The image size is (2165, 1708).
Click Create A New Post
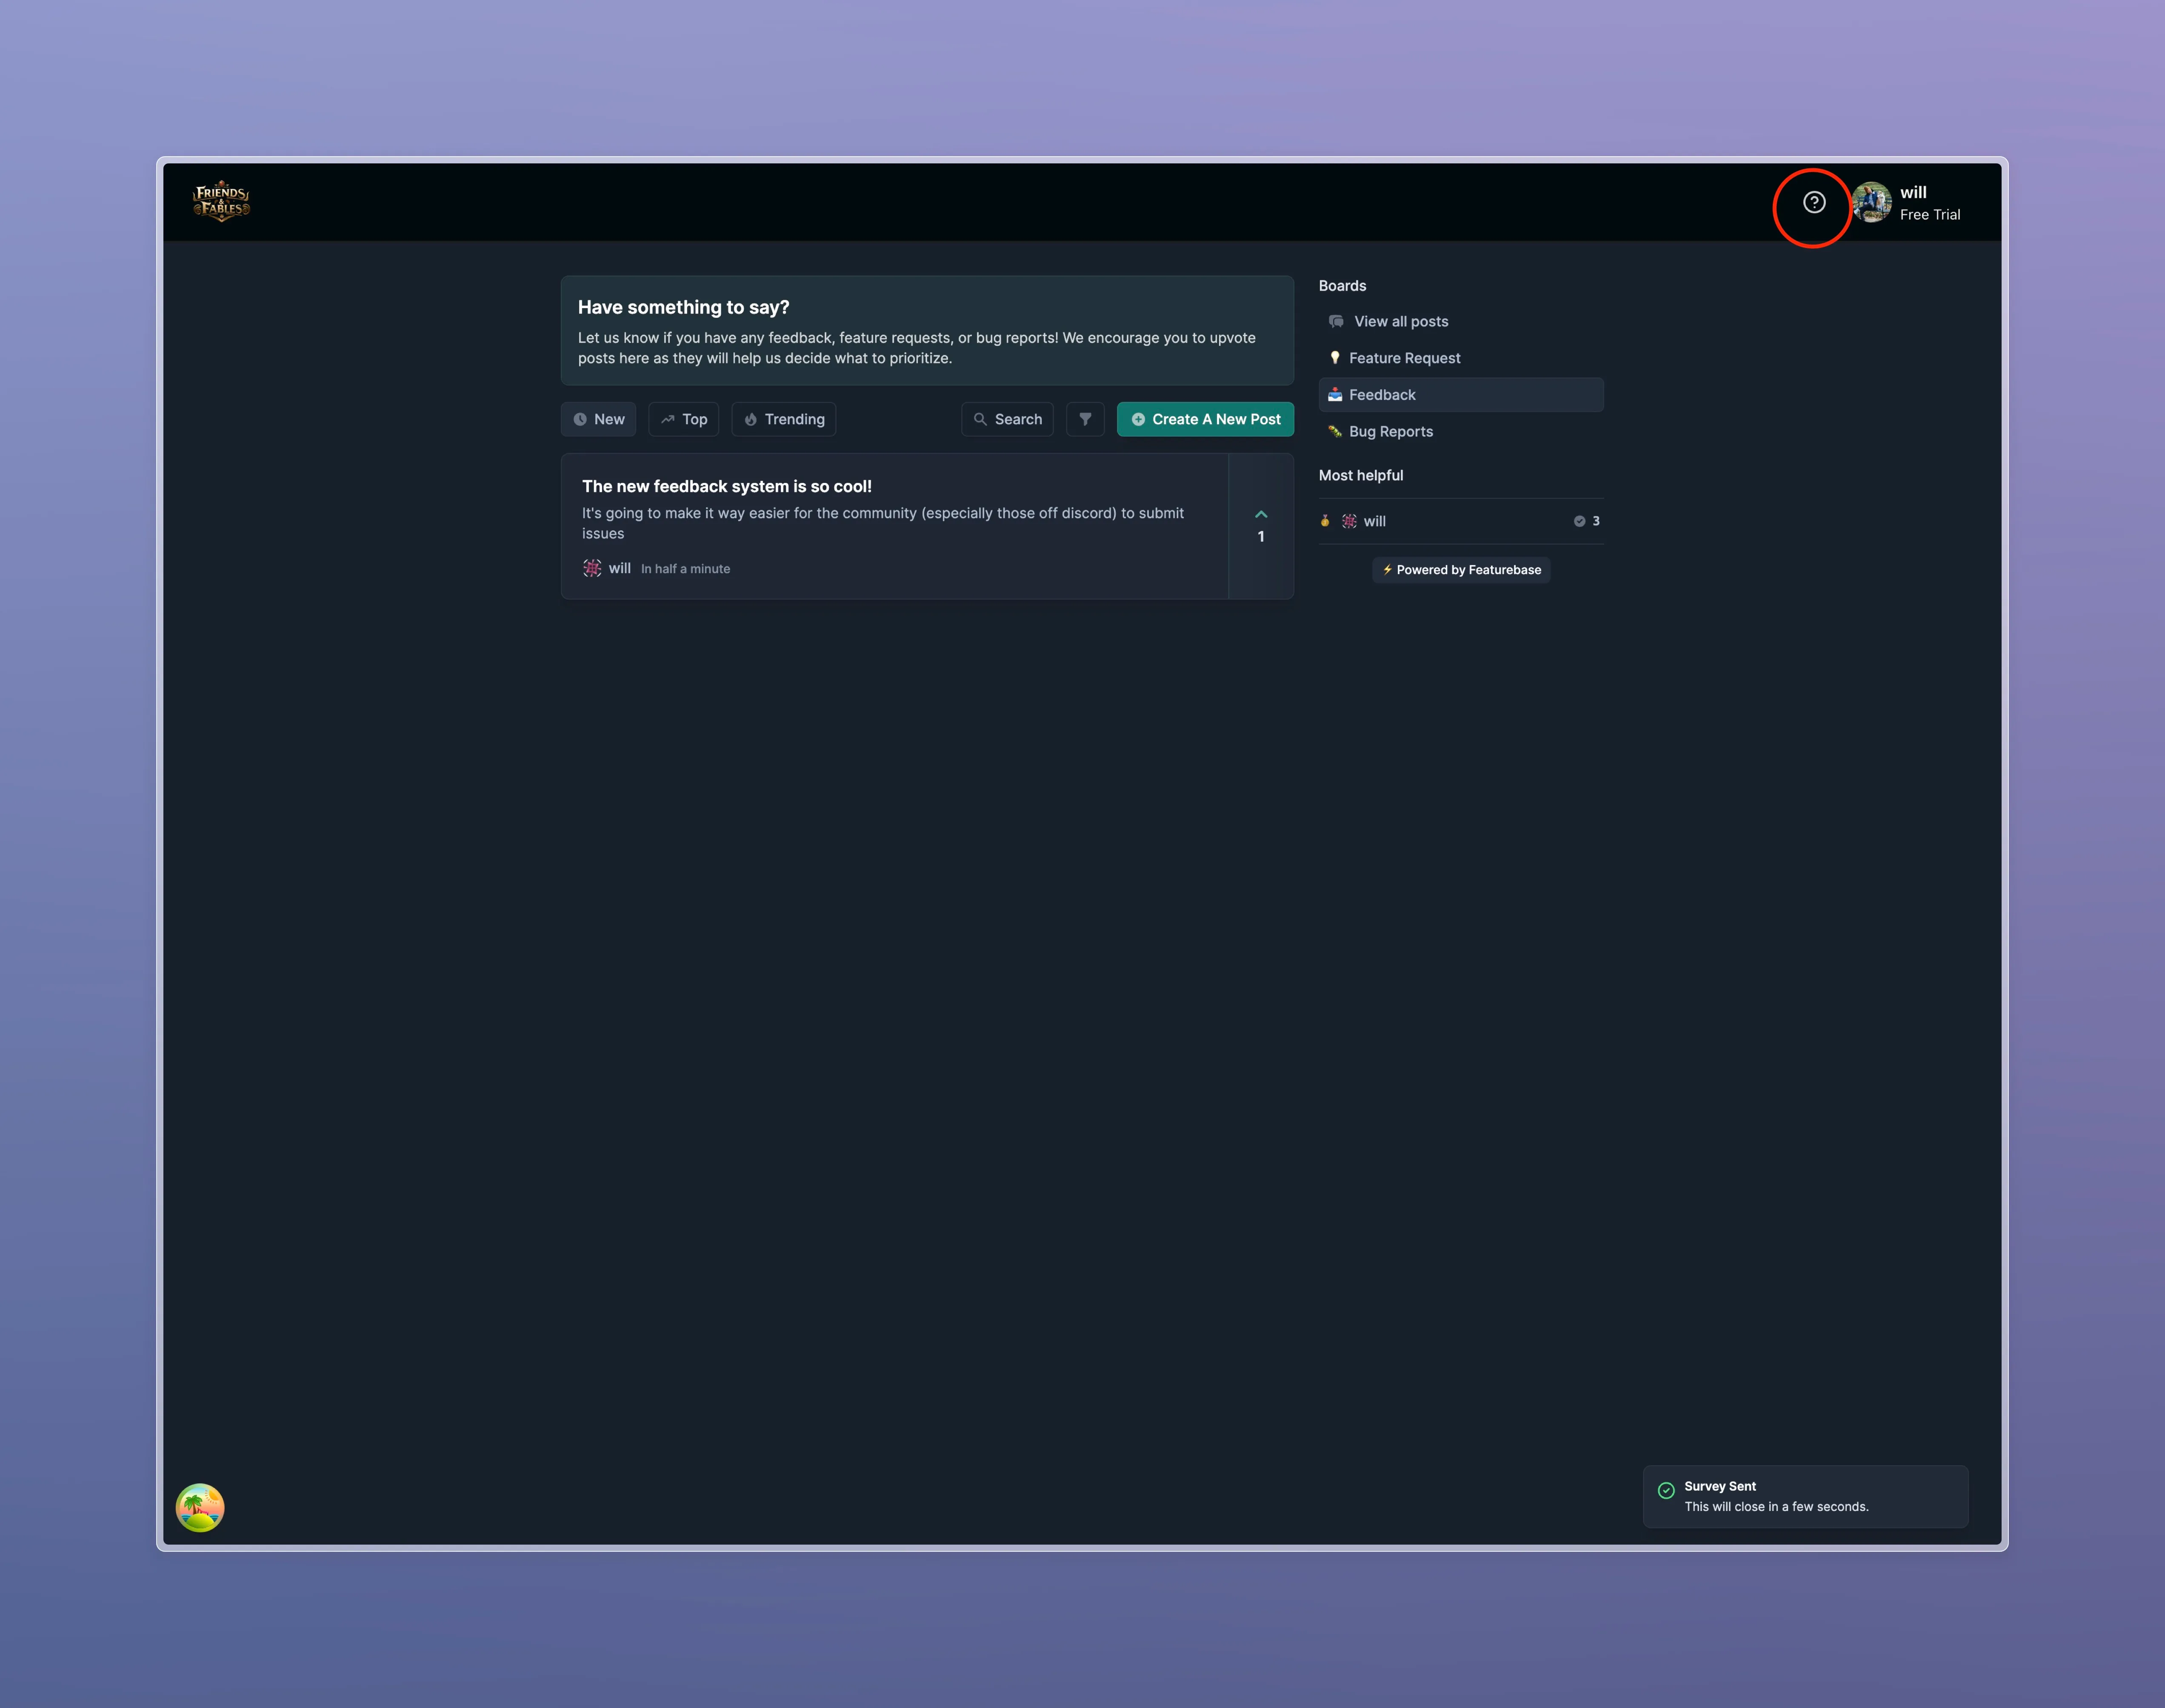(x=1205, y=419)
